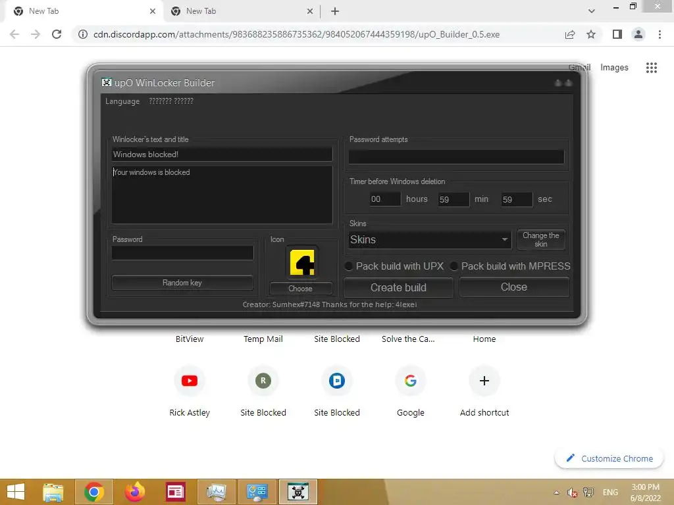Click the yellow icon preview
The width and height of the screenshot is (674, 505).
click(302, 262)
